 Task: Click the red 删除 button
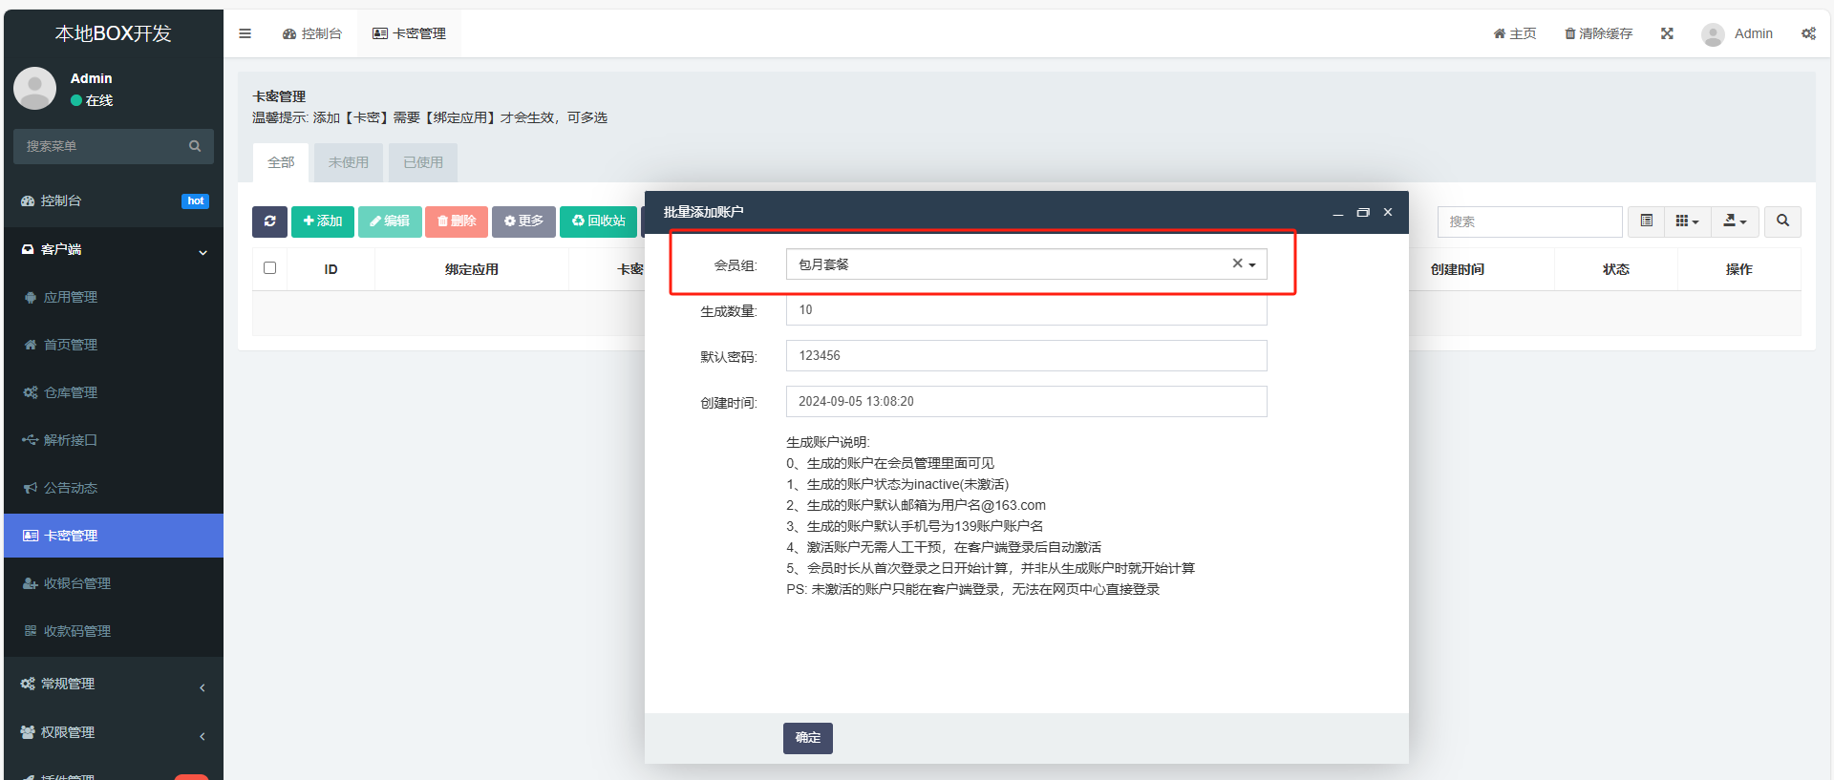[457, 221]
